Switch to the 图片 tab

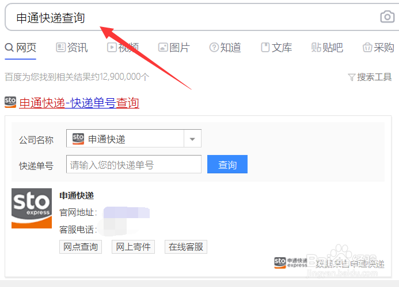coord(174,48)
